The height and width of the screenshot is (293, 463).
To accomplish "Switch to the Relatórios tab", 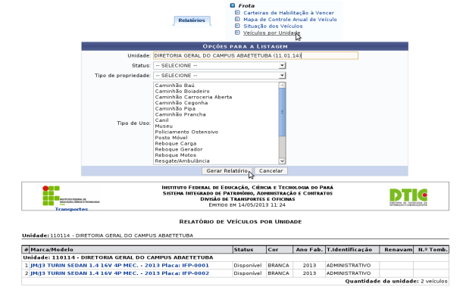I will coord(192,20).
